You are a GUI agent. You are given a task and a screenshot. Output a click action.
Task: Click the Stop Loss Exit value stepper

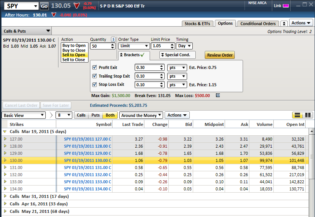(162, 85)
